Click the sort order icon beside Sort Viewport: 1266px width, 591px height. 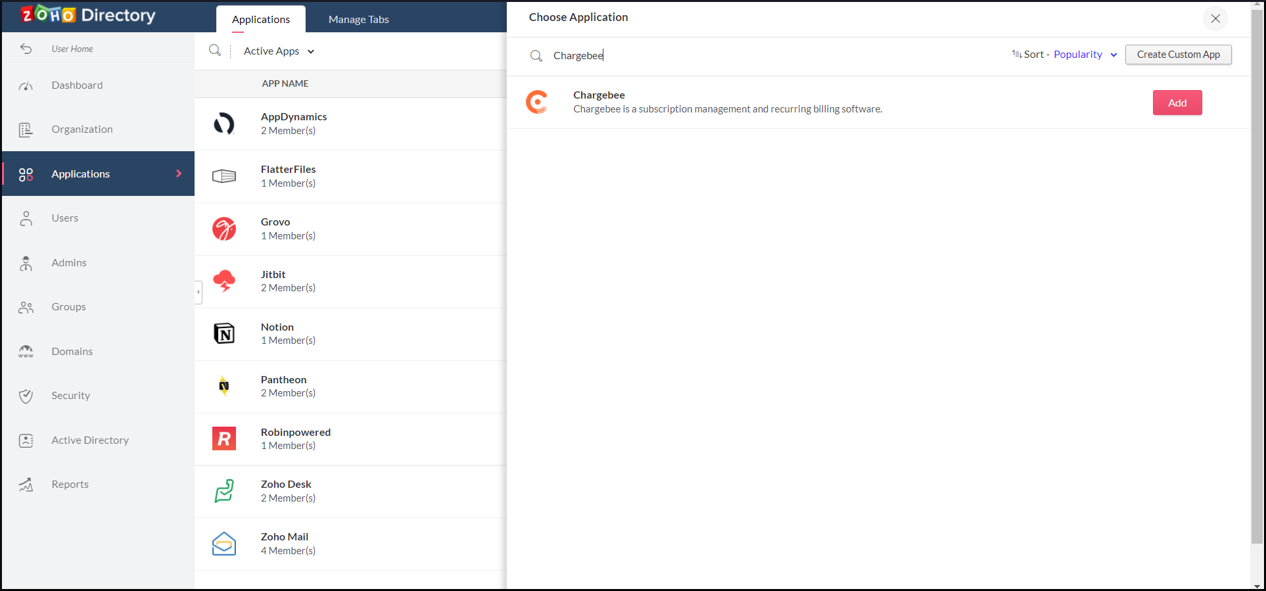pos(1017,55)
